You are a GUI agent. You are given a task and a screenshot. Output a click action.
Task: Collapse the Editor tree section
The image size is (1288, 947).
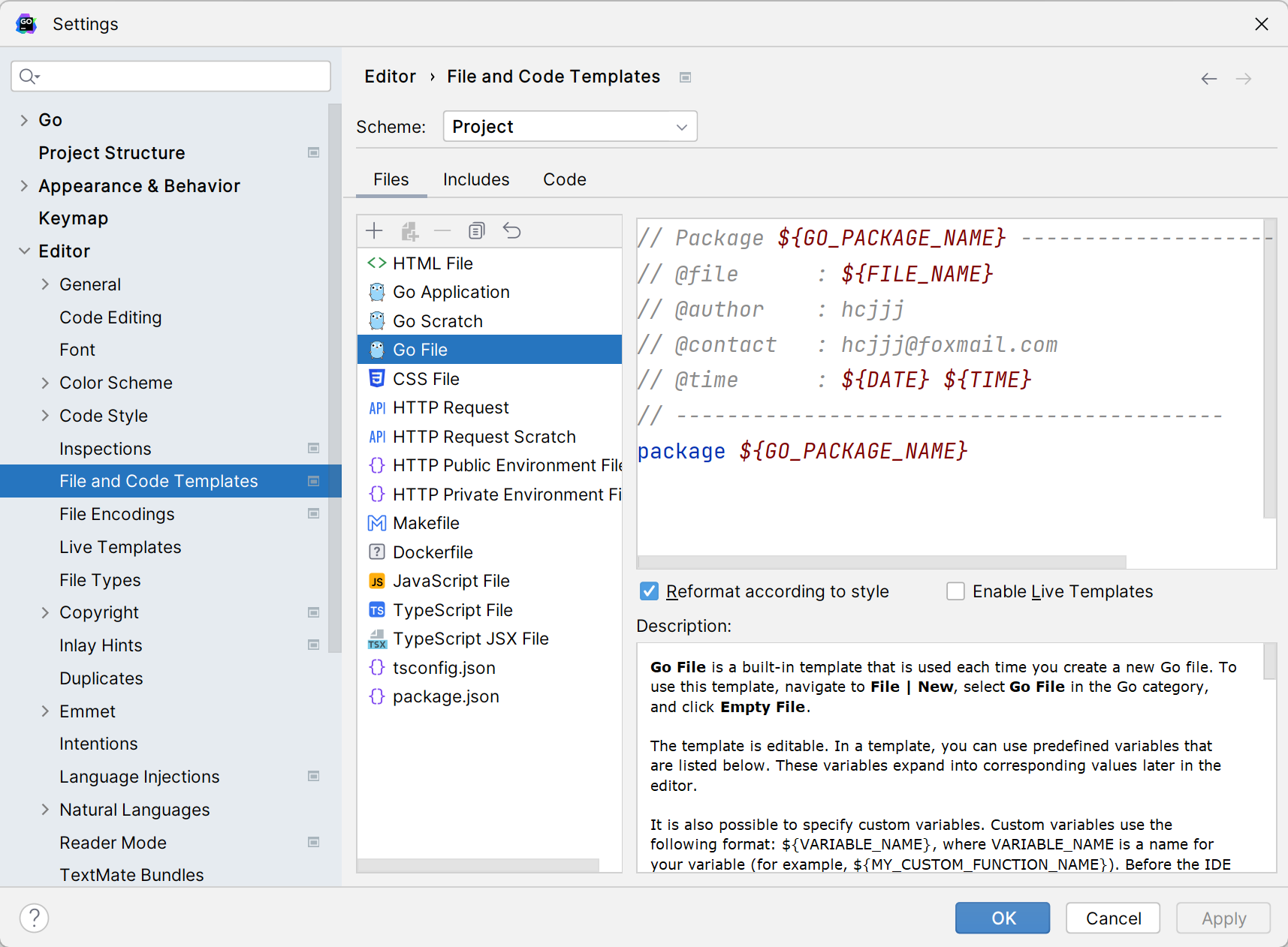coord(24,251)
